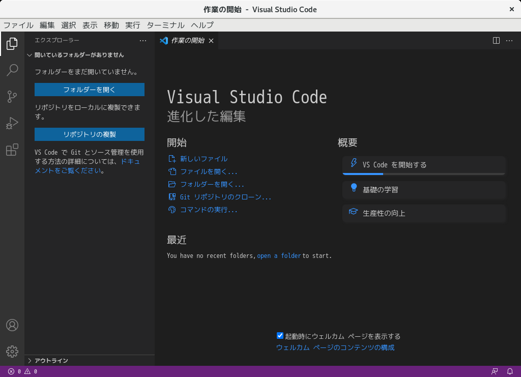Open ウェルカム ページのコンテンツの構成 link
Screen dimensions: 521x377
(x=335, y=347)
